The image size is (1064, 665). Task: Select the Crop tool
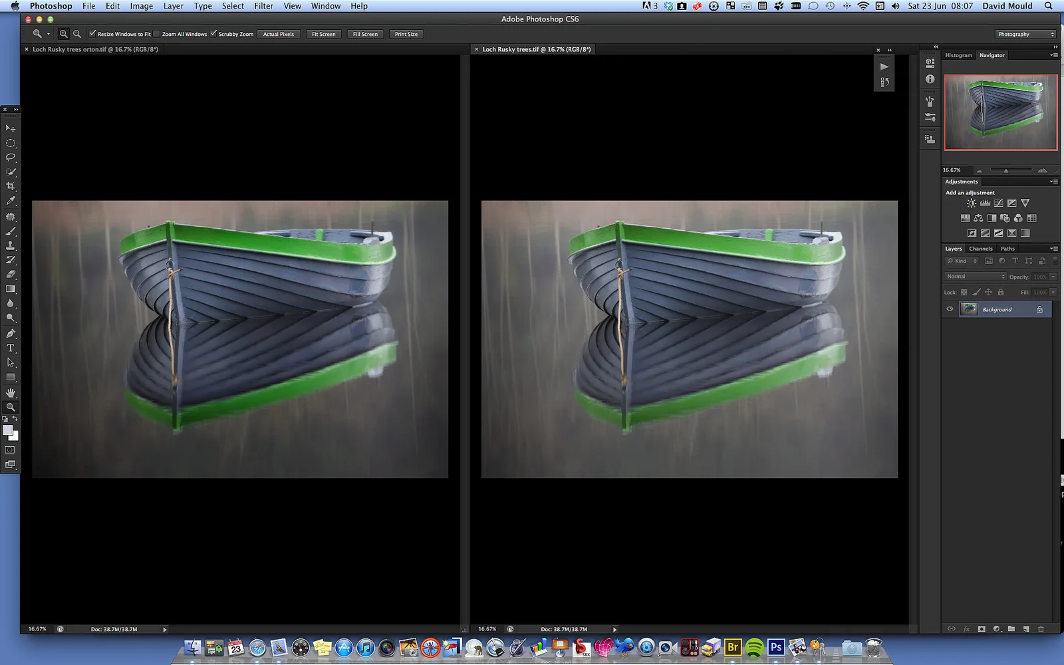(11, 186)
